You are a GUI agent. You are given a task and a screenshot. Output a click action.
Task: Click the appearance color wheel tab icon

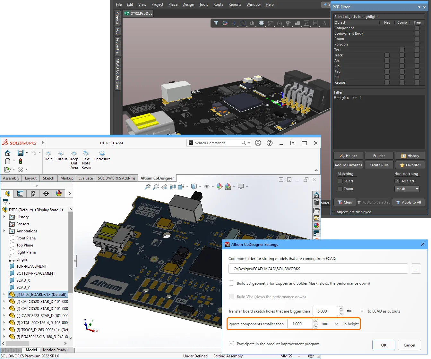59,193
